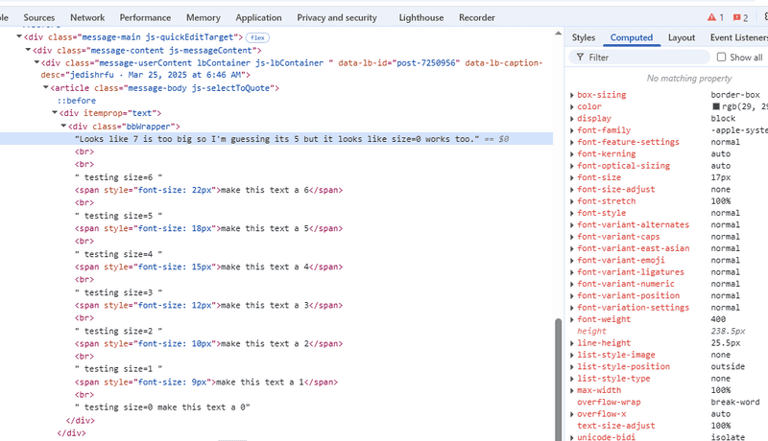Open the Layout pane tab
Screen dimensions: 768x441
[682, 37]
